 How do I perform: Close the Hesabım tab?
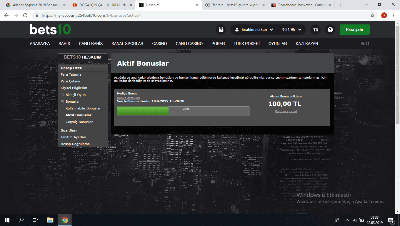(x=197, y=5)
